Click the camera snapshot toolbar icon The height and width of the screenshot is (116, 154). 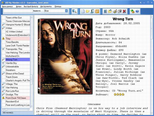(x=120, y=11)
